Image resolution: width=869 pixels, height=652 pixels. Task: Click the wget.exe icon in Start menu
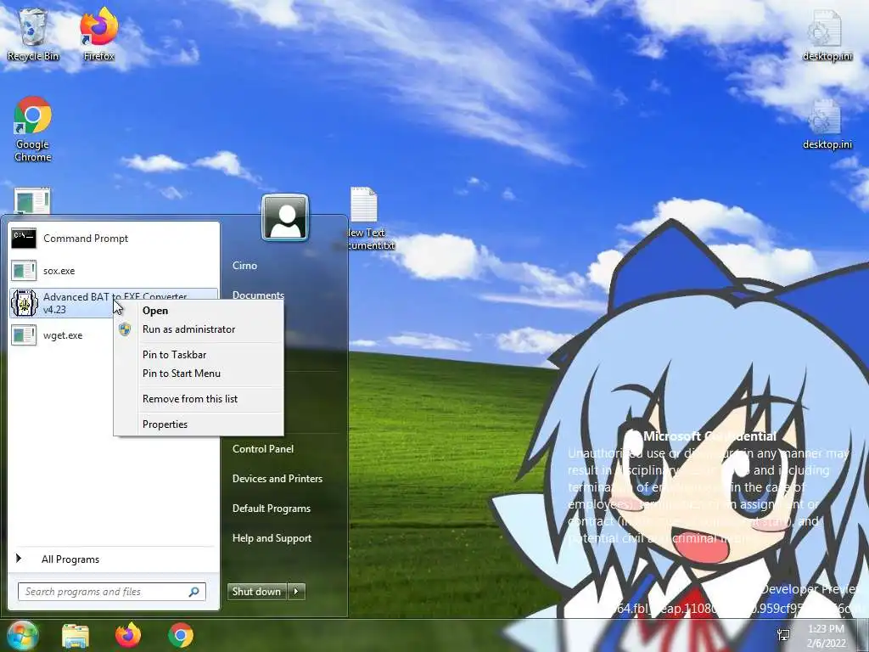click(24, 334)
